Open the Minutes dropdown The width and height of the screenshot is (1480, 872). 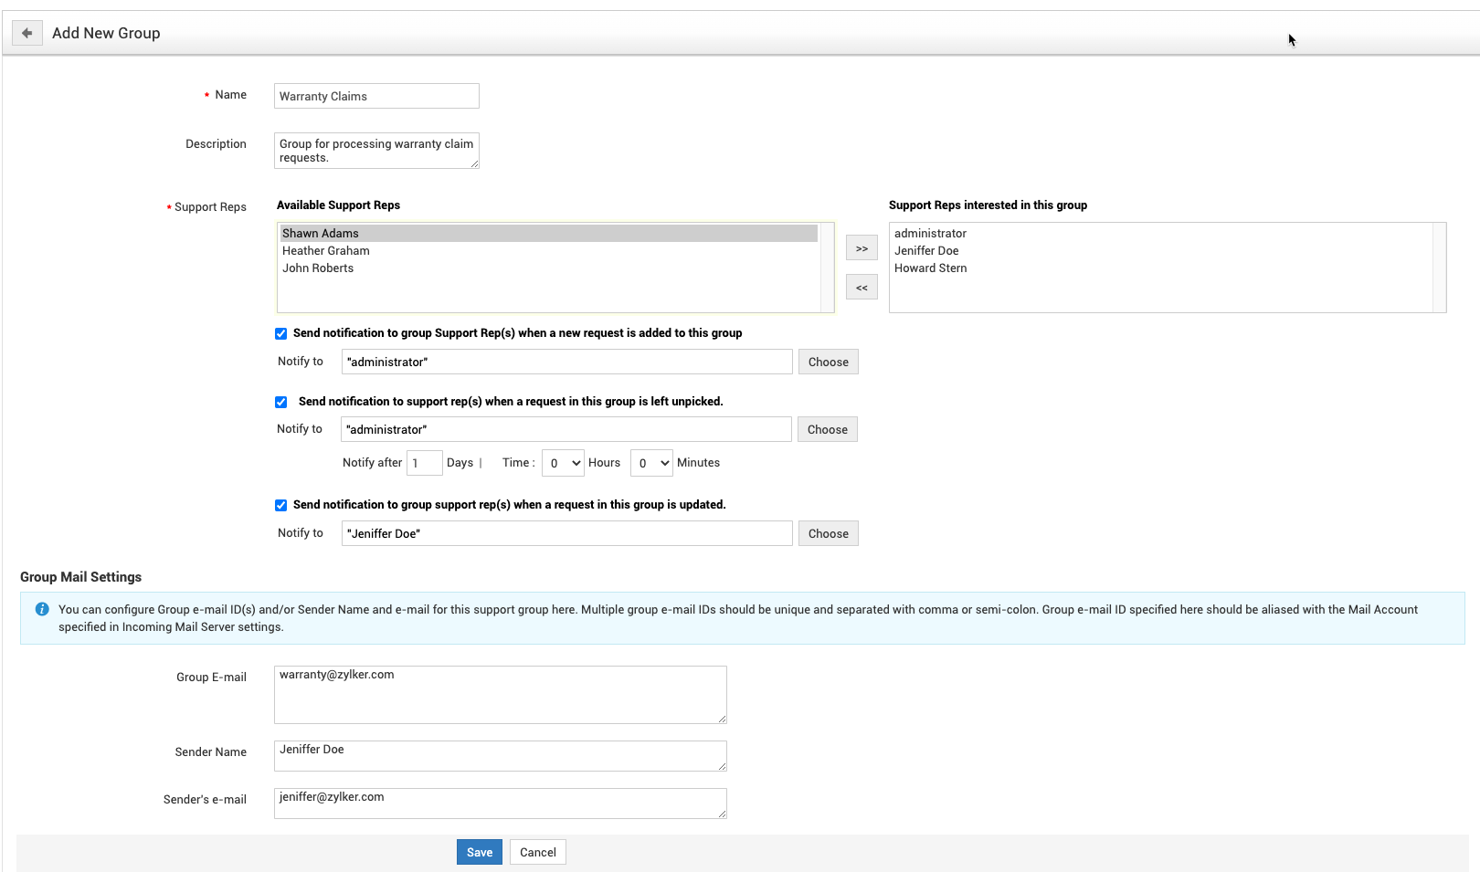[651, 463]
